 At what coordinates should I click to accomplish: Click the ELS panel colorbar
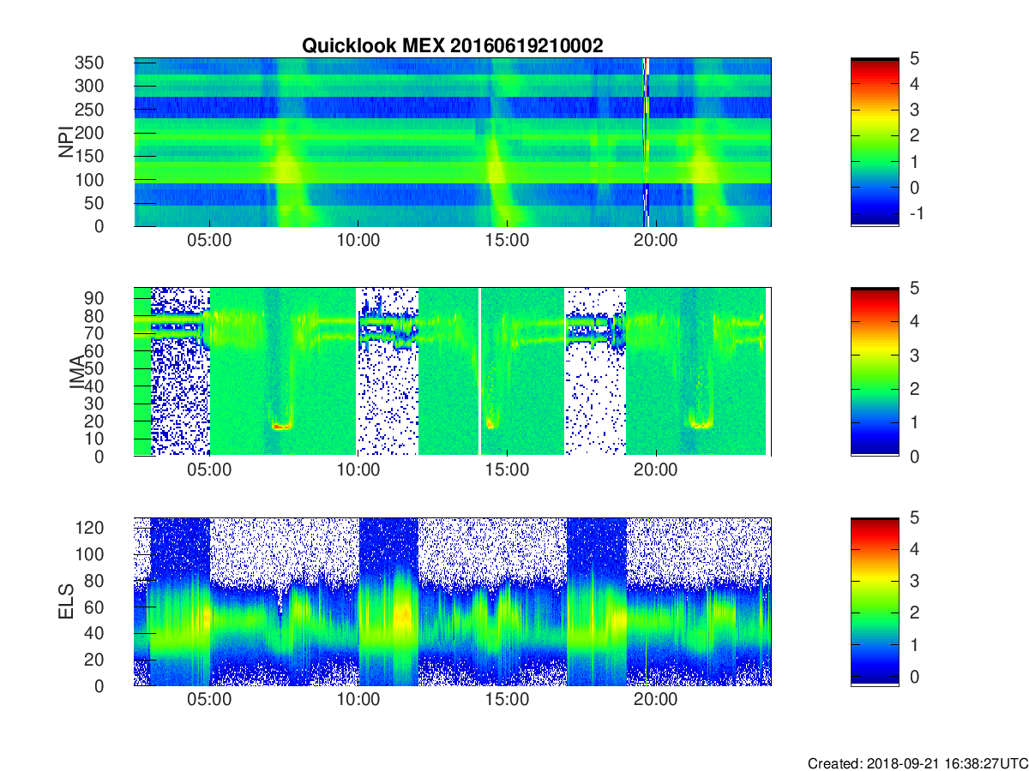(x=875, y=601)
